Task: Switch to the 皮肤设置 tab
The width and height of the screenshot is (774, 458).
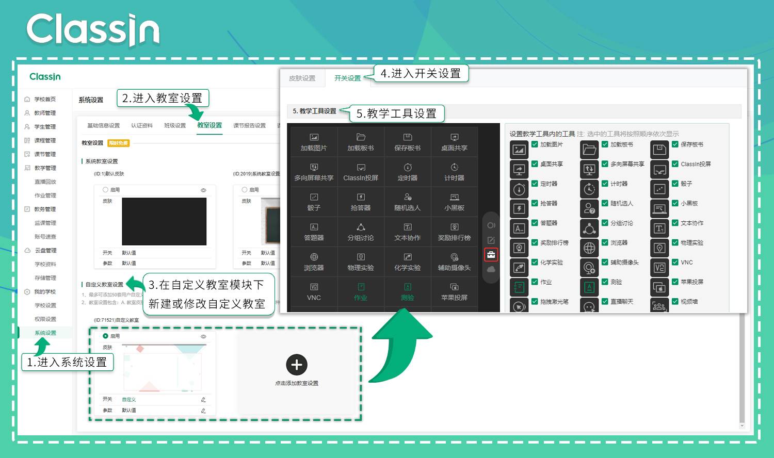Action: click(x=302, y=78)
